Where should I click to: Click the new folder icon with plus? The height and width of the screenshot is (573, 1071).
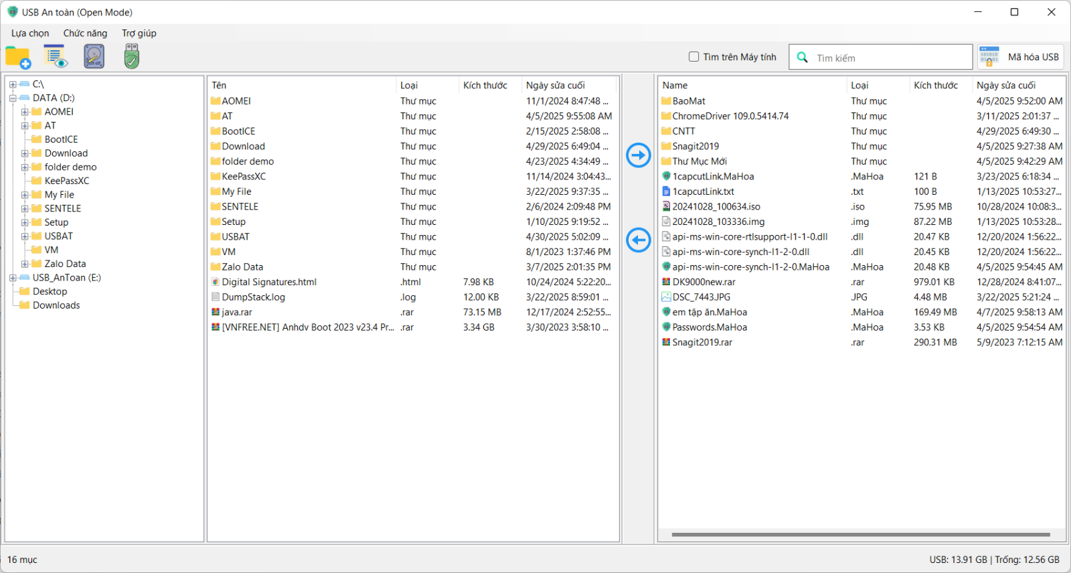coord(18,58)
